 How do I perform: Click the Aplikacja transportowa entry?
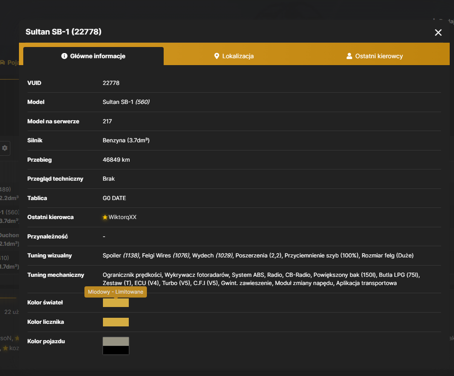(x=366, y=283)
